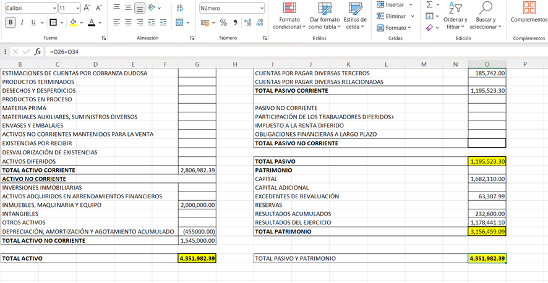Select column G header
Screen dimensions: 548x283
(197, 64)
